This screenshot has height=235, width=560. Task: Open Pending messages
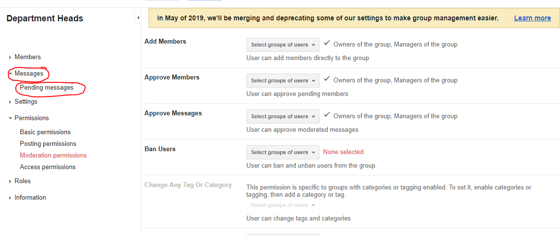tap(47, 88)
